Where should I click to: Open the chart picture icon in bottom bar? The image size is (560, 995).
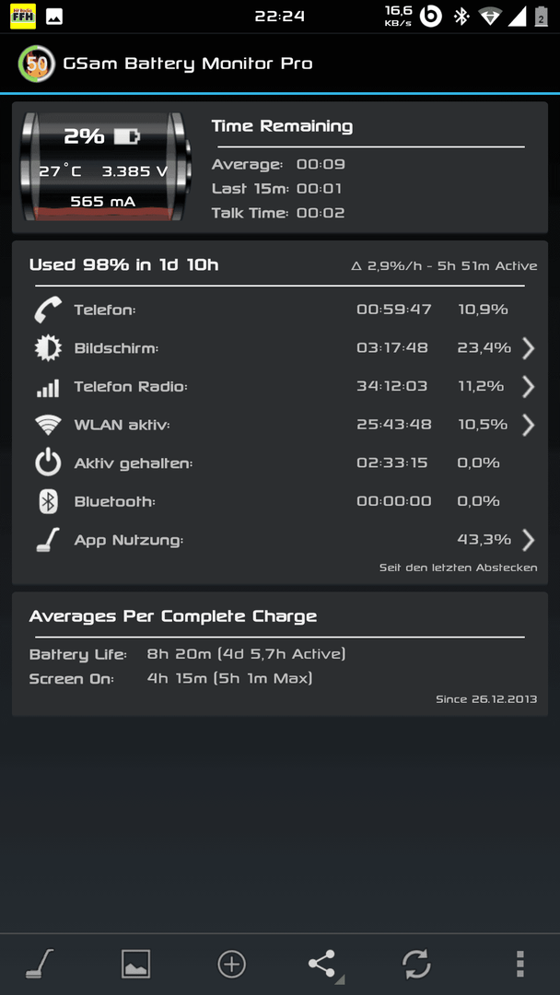coord(135,965)
